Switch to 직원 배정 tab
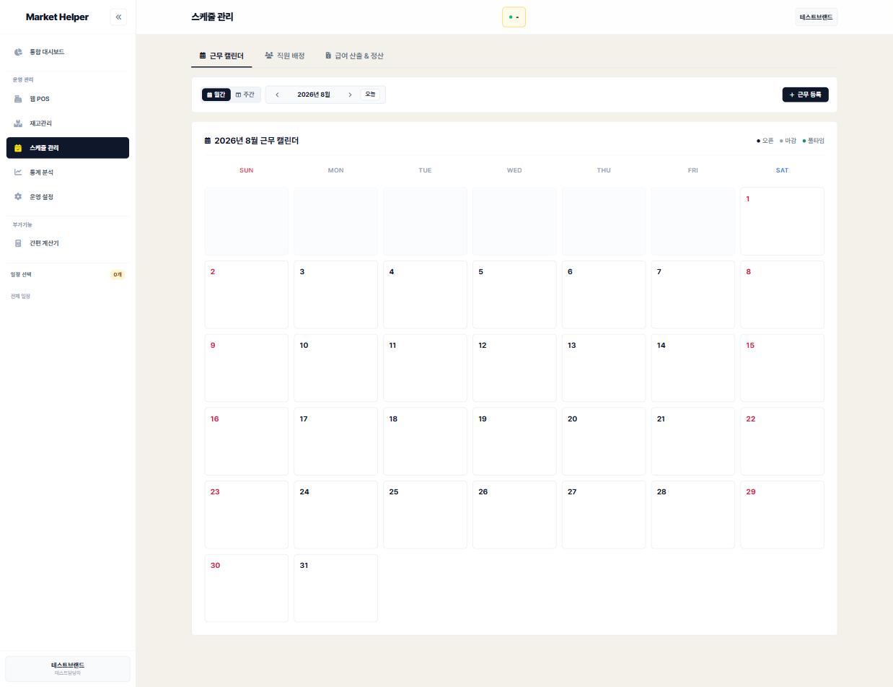This screenshot has width=893, height=687. (285, 56)
